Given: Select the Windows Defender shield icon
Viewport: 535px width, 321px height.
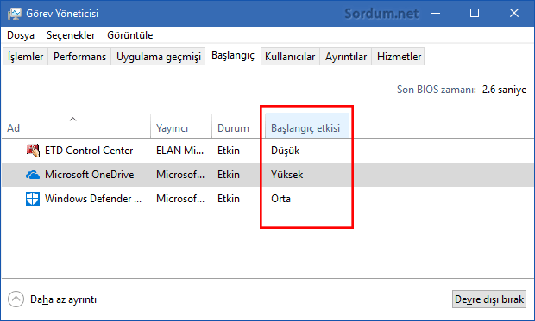Looking at the screenshot, I should pyautogui.click(x=33, y=199).
